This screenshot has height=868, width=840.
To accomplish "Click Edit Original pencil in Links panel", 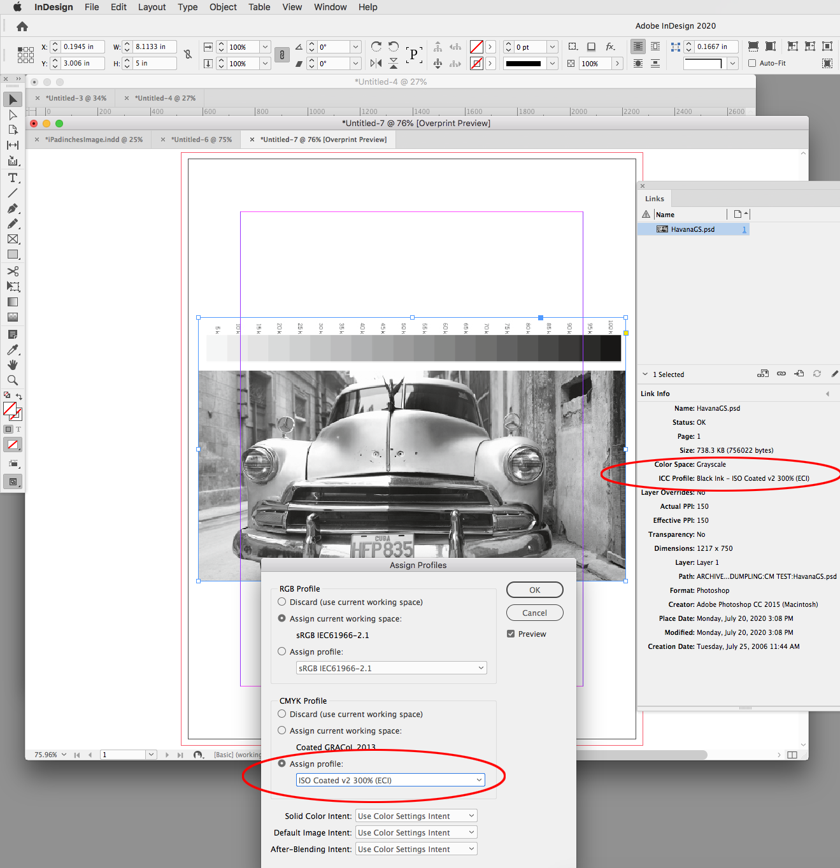I will 835,374.
